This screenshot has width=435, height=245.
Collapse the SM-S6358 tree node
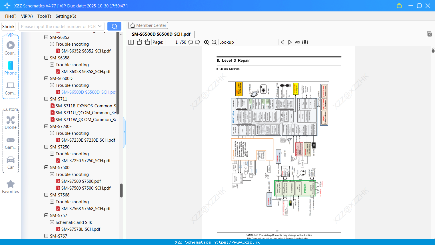tap(46, 58)
